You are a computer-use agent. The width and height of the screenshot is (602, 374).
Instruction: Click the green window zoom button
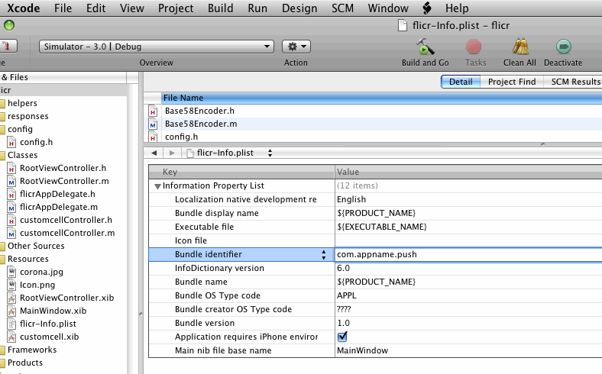[x=9, y=26]
